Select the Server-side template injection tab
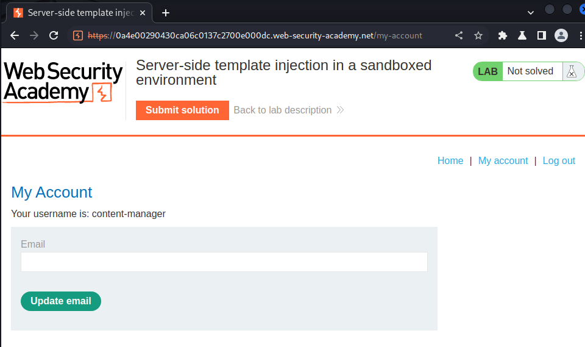 [x=79, y=13]
